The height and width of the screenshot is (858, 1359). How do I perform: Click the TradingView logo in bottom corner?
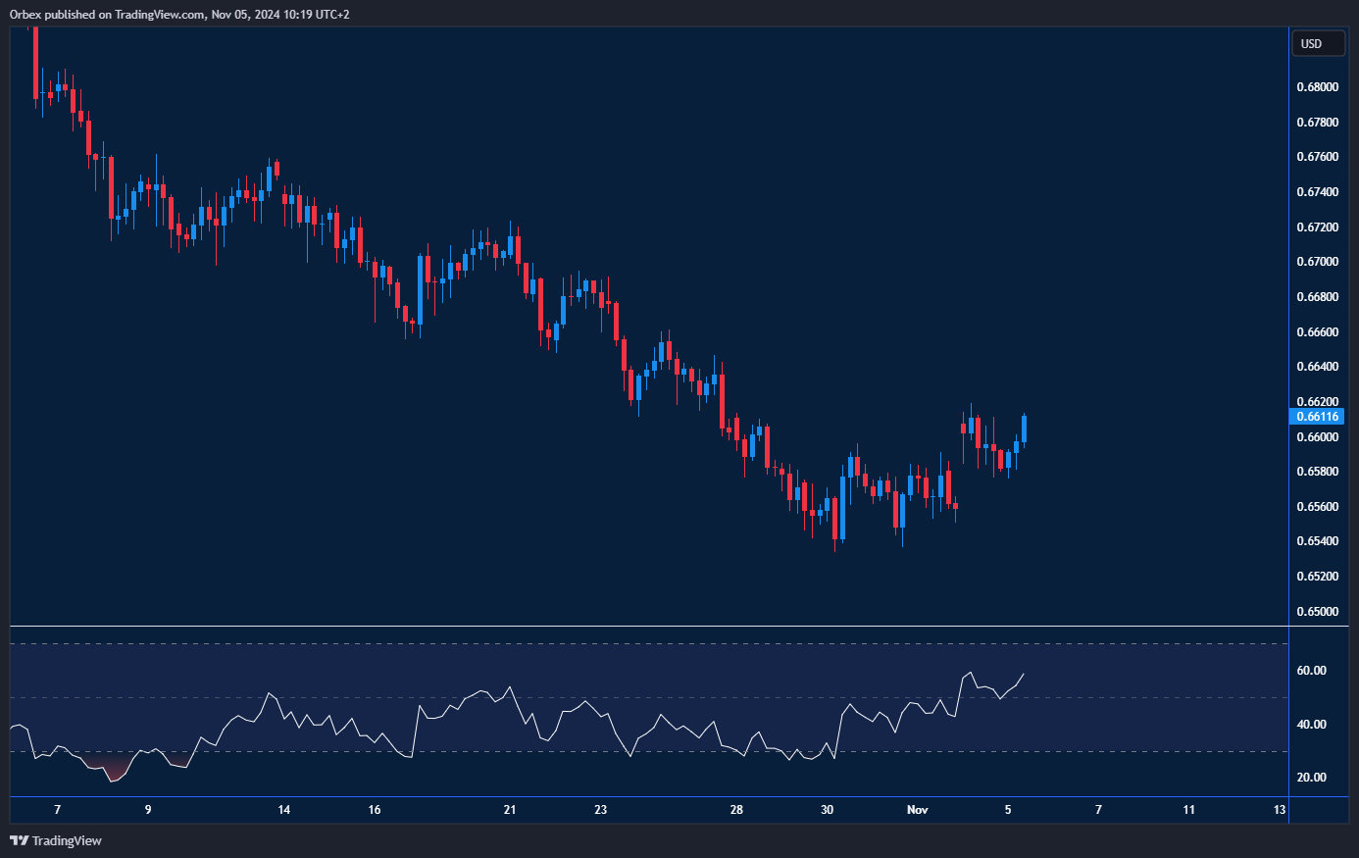point(56,840)
